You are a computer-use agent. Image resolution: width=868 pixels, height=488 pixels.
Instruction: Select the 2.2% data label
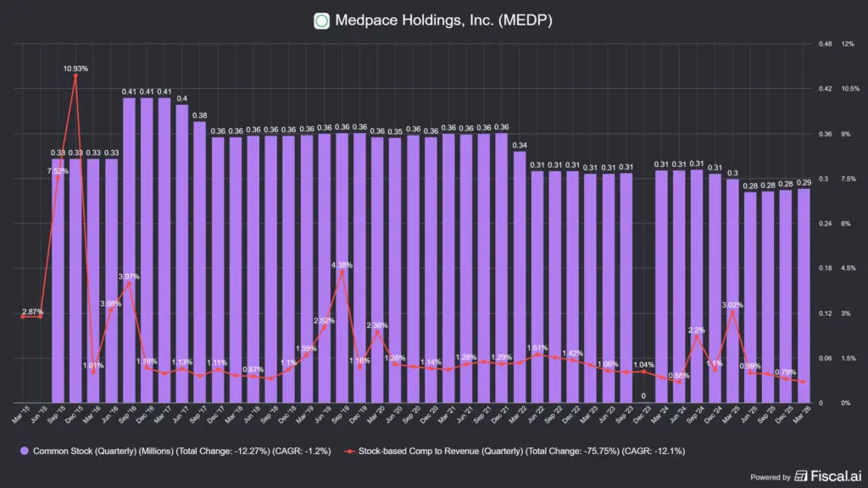697,330
